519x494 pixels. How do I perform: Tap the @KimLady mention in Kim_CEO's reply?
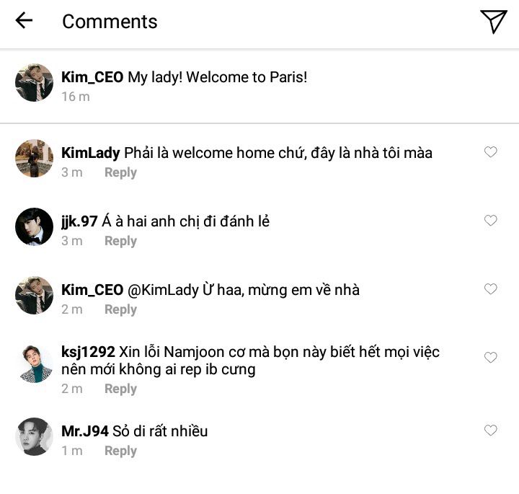point(163,291)
